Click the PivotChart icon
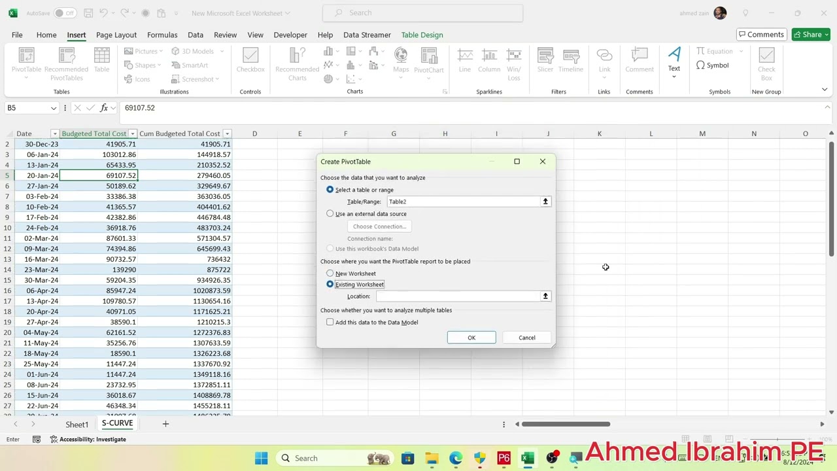 pyautogui.click(x=429, y=63)
